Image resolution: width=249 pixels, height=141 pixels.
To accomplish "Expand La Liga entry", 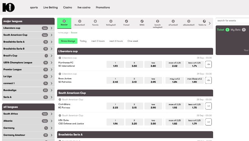I will [x=28, y=76].
